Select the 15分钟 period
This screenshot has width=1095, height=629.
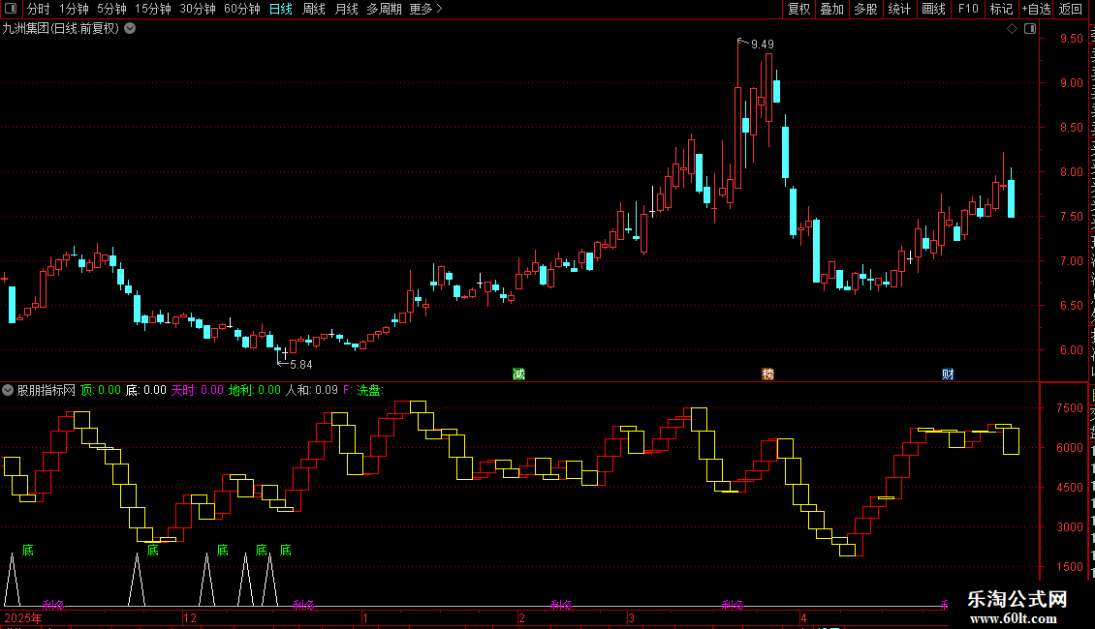(153, 9)
